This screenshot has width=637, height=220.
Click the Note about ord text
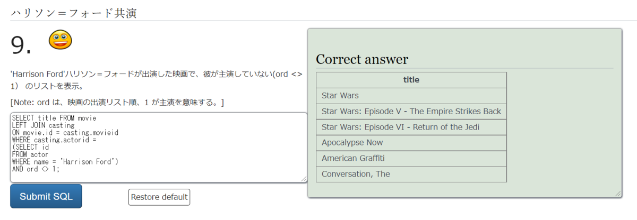117,102
